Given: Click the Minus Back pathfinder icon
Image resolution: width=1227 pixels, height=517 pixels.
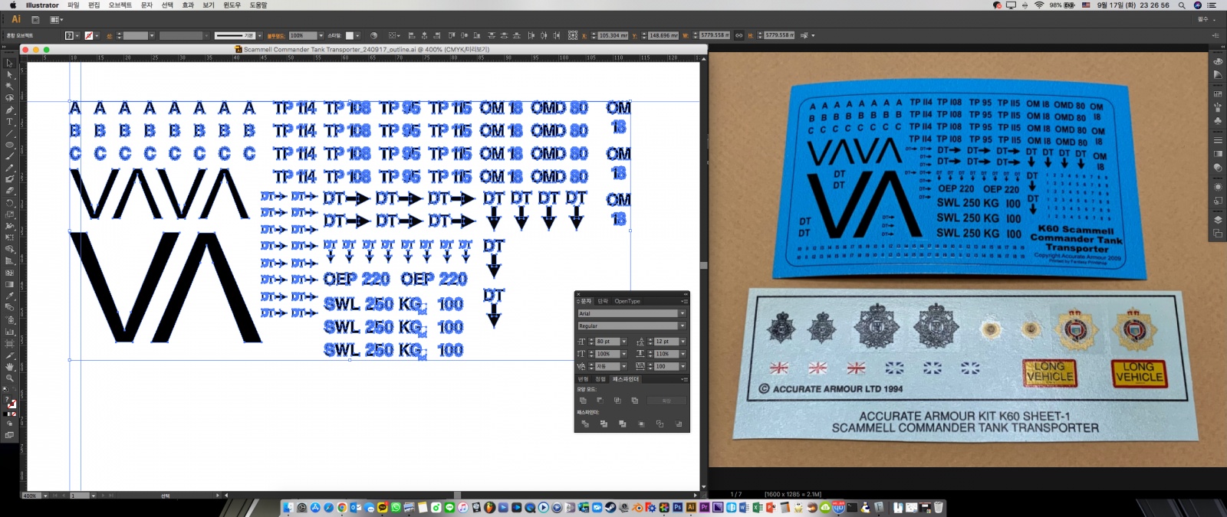Looking at the screenshot, I should pos(679,424).
